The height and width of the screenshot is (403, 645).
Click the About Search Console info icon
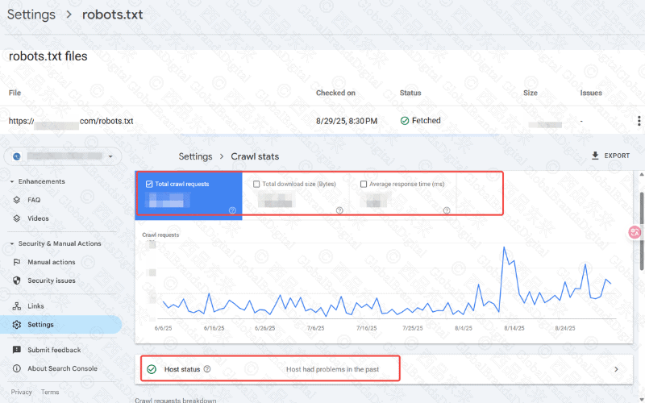pyautogui.click(x=18, y=368)
